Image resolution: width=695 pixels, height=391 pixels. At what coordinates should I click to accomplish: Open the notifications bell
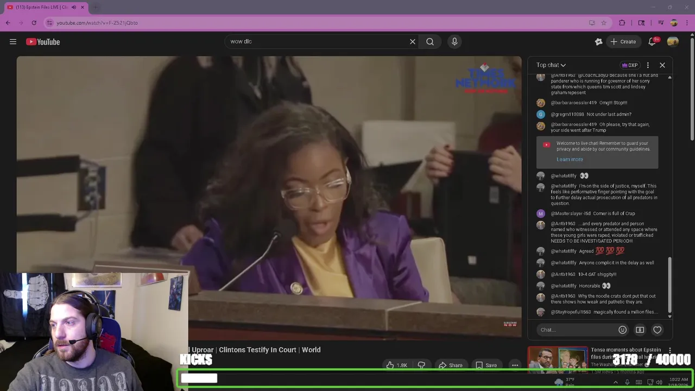click(x=653, y=42)
